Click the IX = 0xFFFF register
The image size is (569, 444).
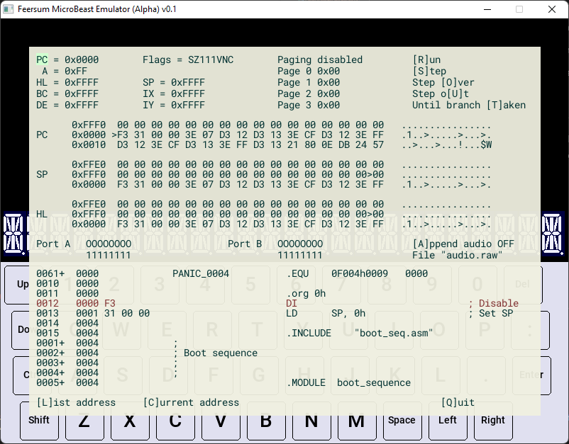174,93
